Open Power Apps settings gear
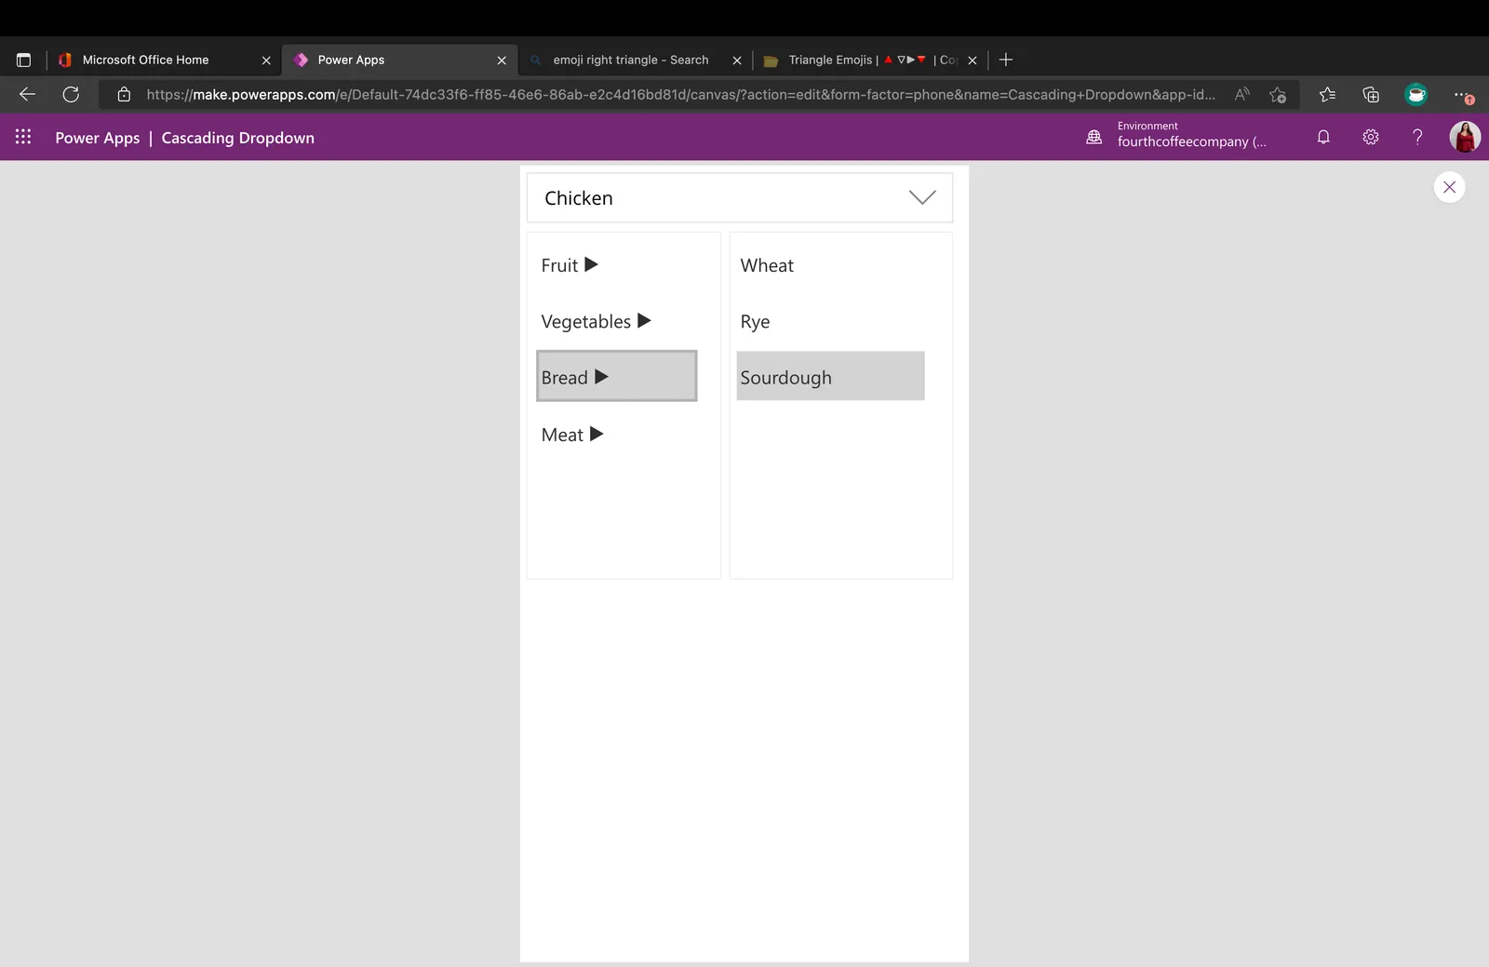 [1371, 137]
